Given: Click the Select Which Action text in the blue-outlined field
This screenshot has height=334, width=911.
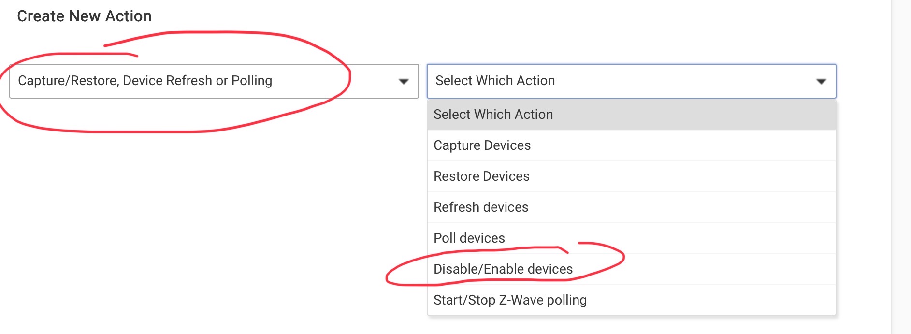Looking at the screenshot, I should pos(495,81).
